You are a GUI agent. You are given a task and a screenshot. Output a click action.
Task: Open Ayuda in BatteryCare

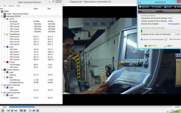coord(168,7)
